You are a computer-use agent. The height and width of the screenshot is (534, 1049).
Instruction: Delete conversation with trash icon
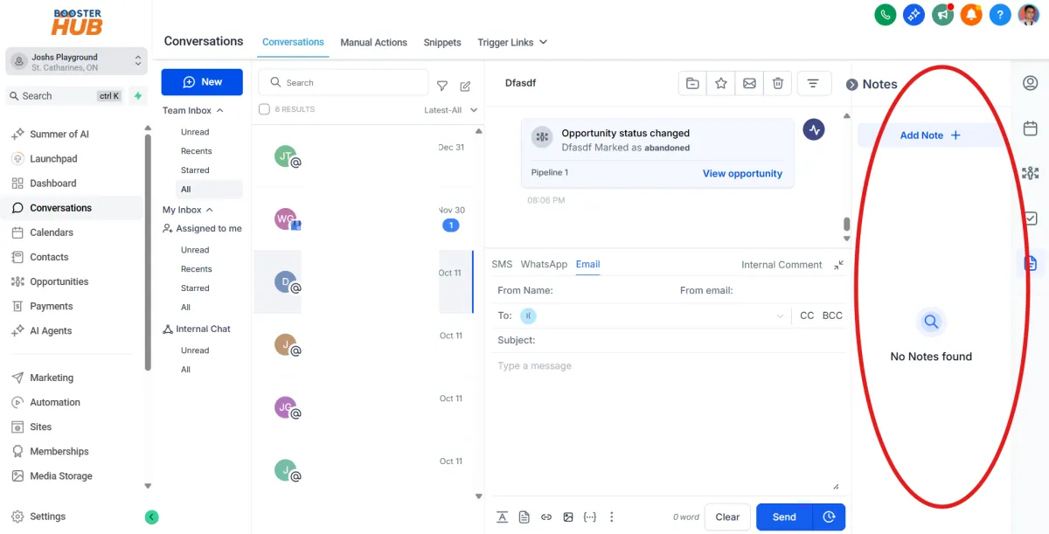click(x=777, y=83)
